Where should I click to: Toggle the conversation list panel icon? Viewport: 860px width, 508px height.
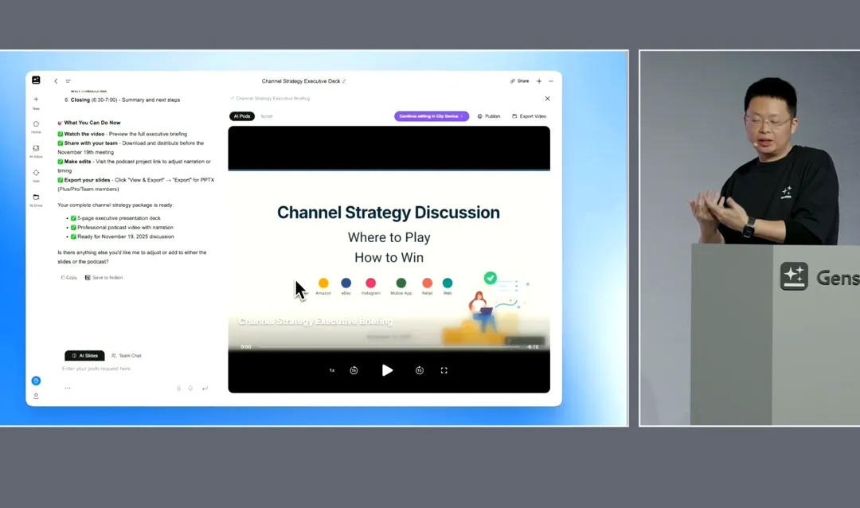point(68,81)
